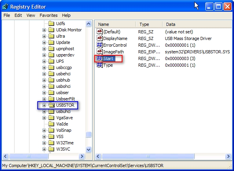Open the Edit menu

(x=18, y=15)
